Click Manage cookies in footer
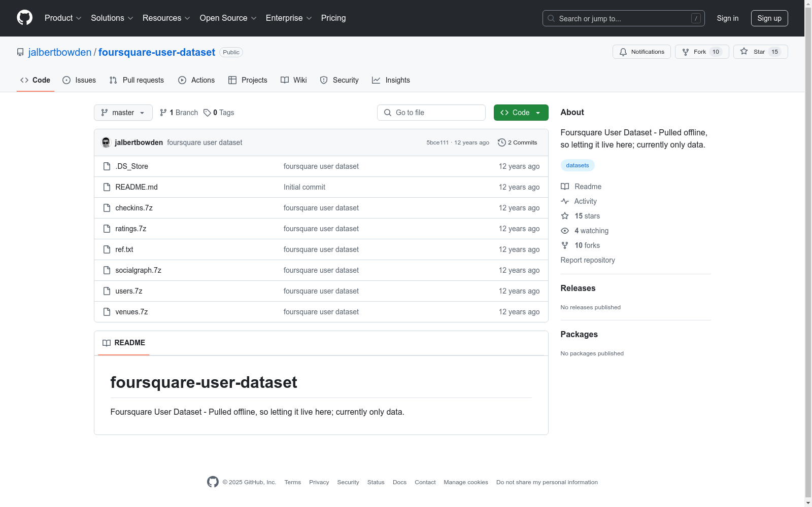Screen dimensions: 812x507 coord(466,482)
